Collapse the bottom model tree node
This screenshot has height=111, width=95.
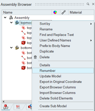11,48
